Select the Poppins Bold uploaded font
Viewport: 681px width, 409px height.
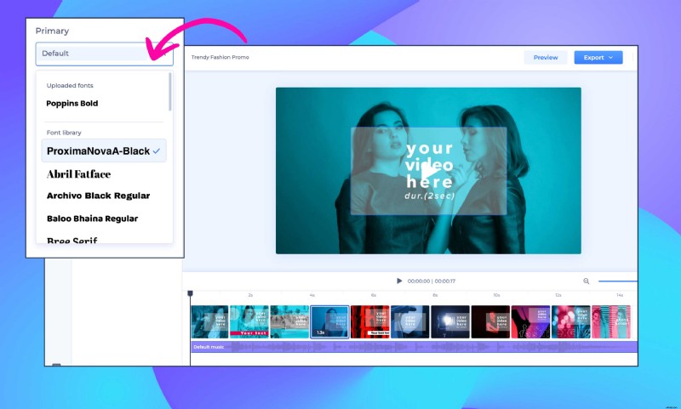(72, 104)
